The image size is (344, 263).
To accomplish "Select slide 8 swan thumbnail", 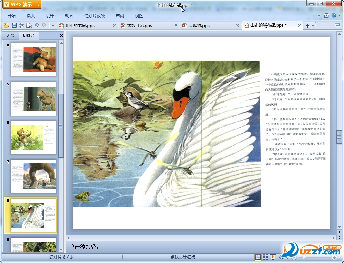I will tap(33, 215).
